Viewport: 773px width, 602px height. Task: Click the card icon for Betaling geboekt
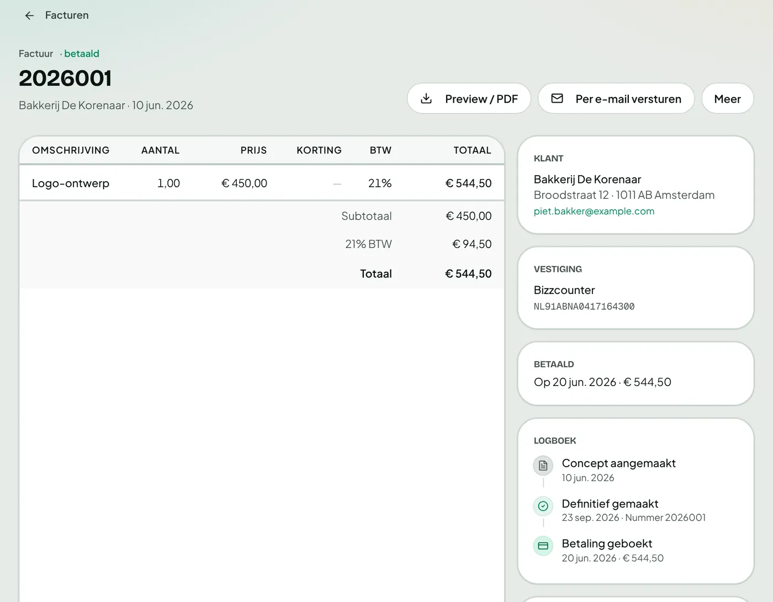pos(543,546)
